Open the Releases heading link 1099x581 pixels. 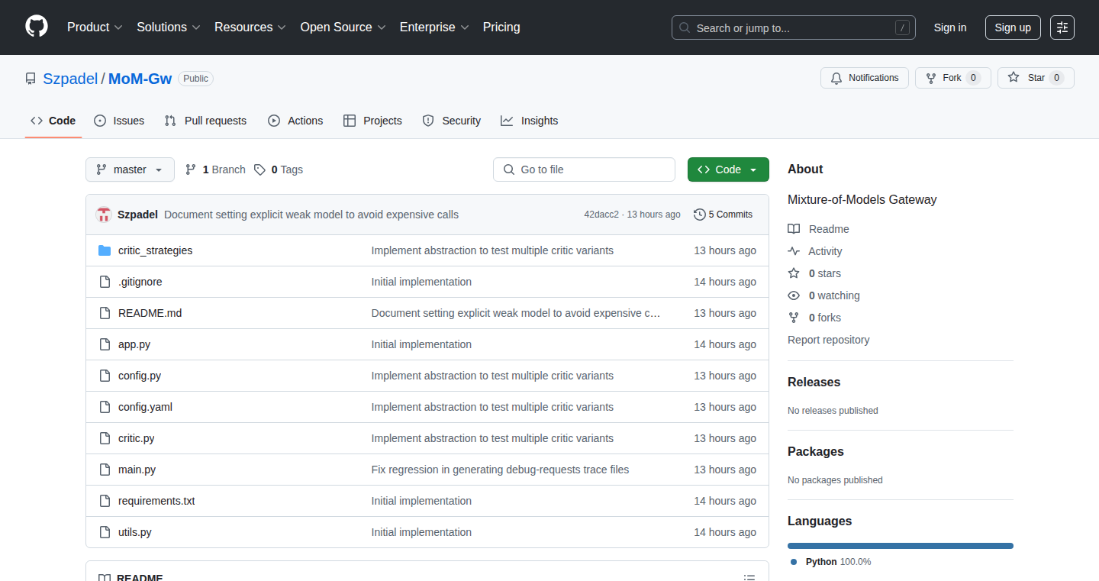click(814, 382)
